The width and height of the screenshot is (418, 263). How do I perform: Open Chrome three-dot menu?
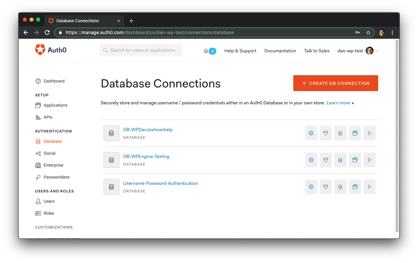tap(392, 32)
